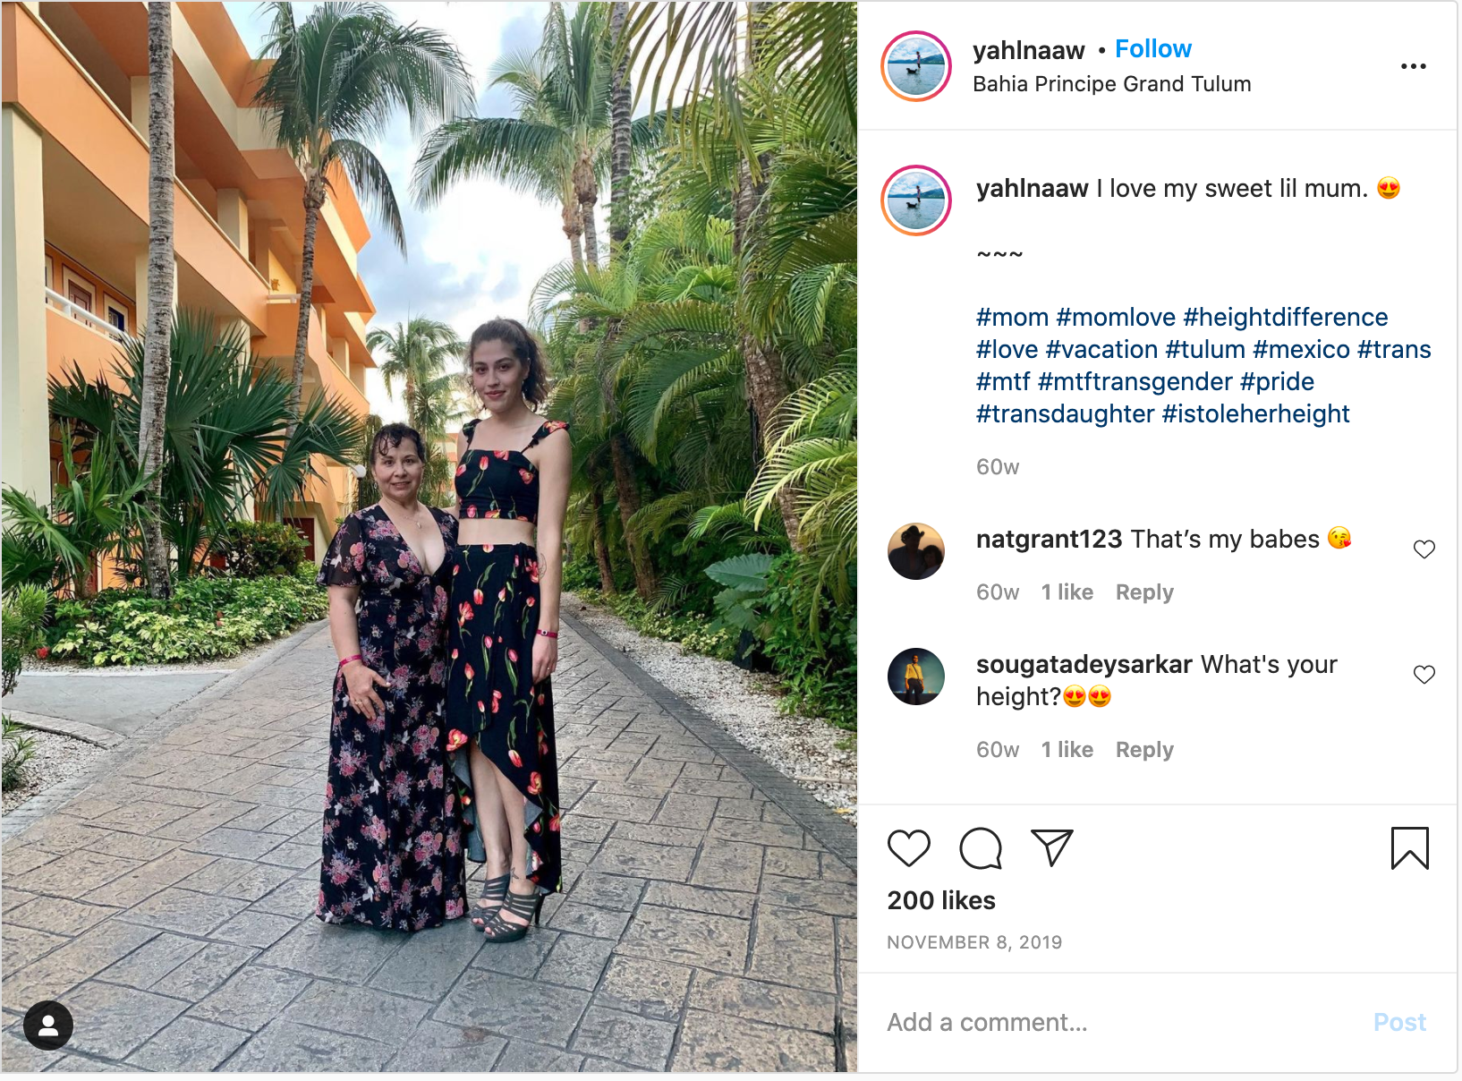Follow the yahlnaaw account
The height and width of the screenshot is (1081, 1462).
pos(1153,49)
